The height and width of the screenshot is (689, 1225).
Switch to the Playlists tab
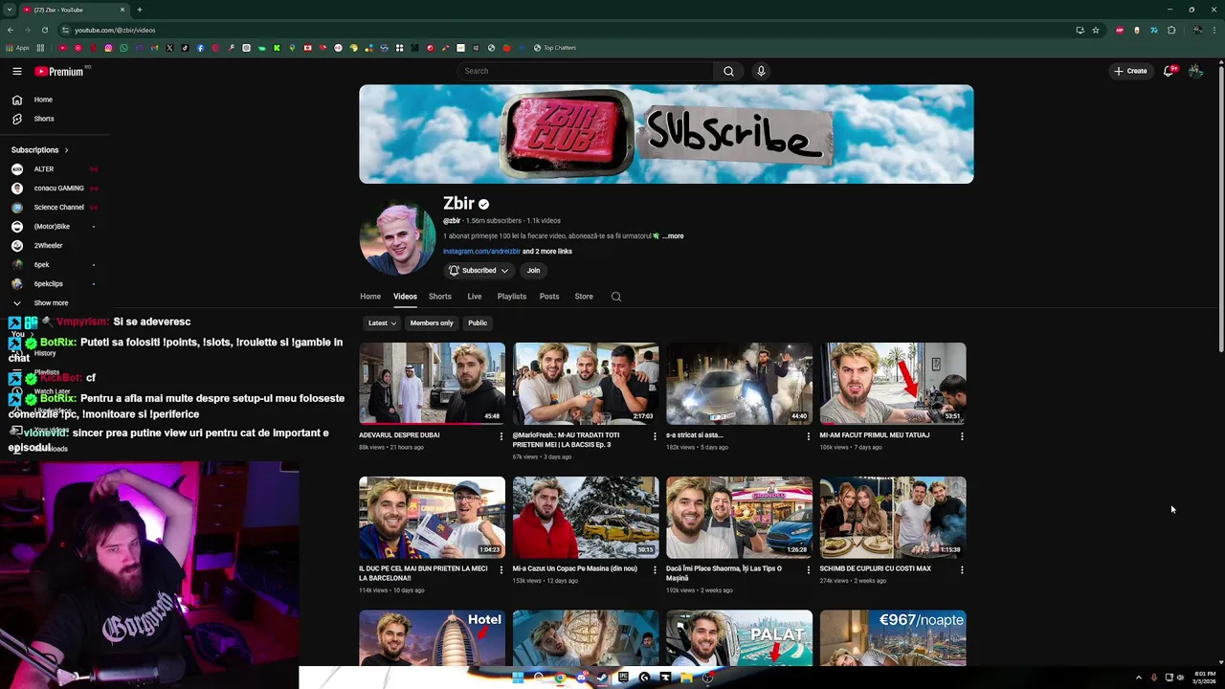pyautogui.click(x=512, y=297)
